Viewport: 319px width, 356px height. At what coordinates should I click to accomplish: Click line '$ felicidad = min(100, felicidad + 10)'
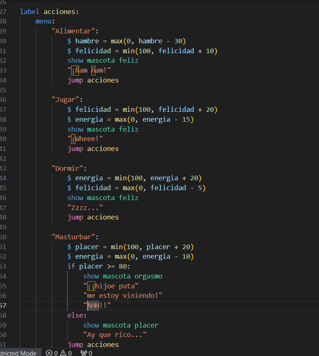tap(142, 51)
